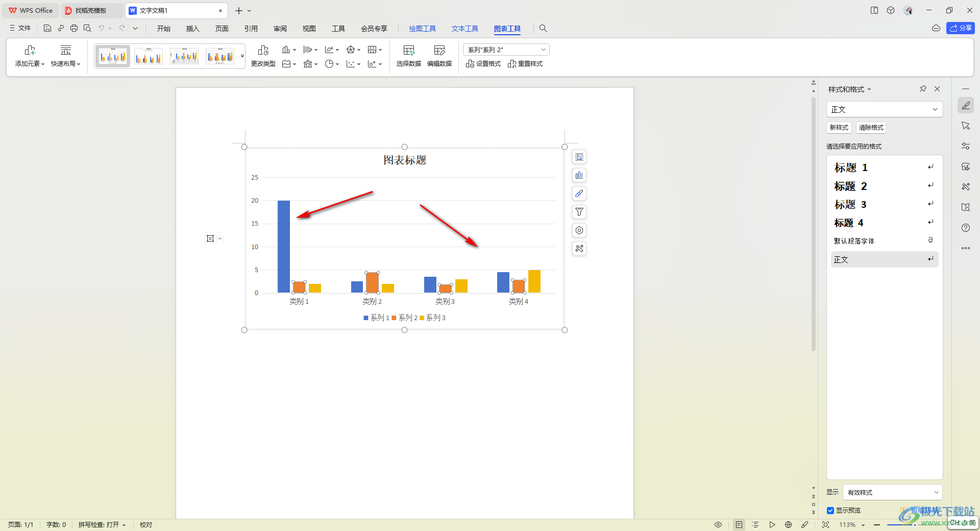
Task: Open the 审阅 (Review) tab
Action: [x=280, y=29]
